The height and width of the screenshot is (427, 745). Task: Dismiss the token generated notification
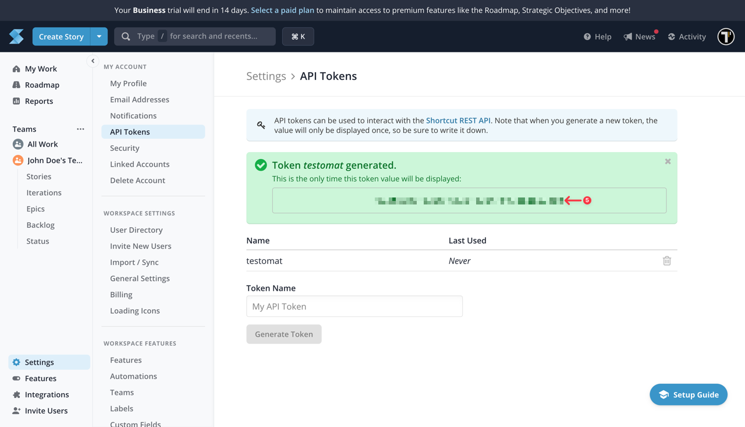tap(668, 161)
